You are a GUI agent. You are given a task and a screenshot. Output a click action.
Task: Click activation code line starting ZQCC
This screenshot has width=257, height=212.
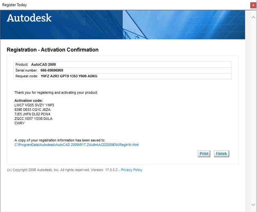(x=33, y=119)
